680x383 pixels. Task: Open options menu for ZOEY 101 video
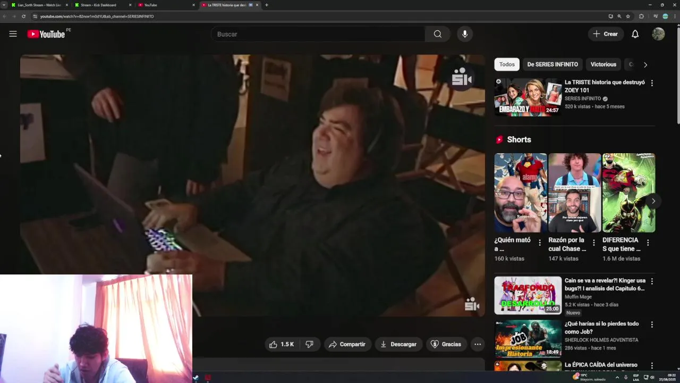[652, 83]
